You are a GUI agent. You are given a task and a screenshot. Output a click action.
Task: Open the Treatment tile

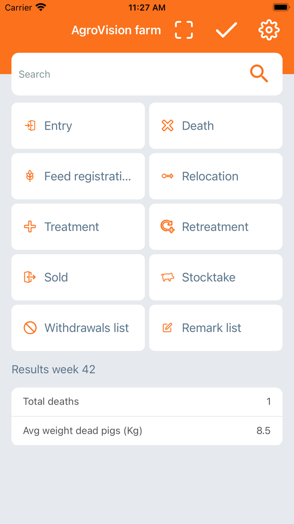click(x=78, y=227)
